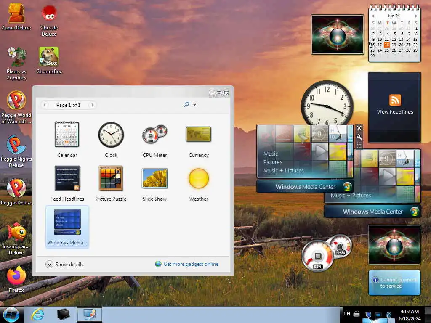Activate the gadget gallery taskbar button
This screenshot has width=431, height=323.
(x=90, y=315)
